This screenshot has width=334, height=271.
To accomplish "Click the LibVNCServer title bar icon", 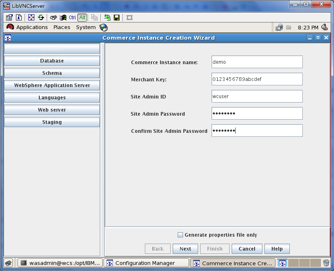I will tap(7, 6).
